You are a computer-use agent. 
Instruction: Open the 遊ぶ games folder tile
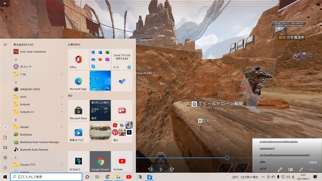pos(122,132)
